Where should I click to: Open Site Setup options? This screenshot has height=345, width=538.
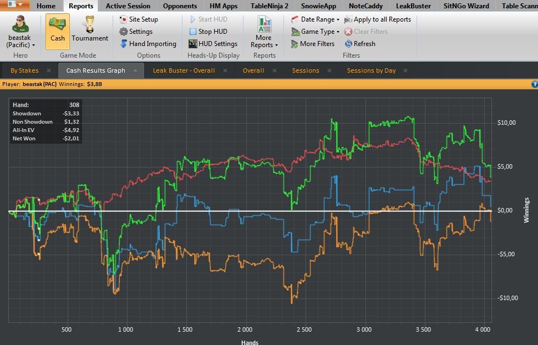(139, 19)
